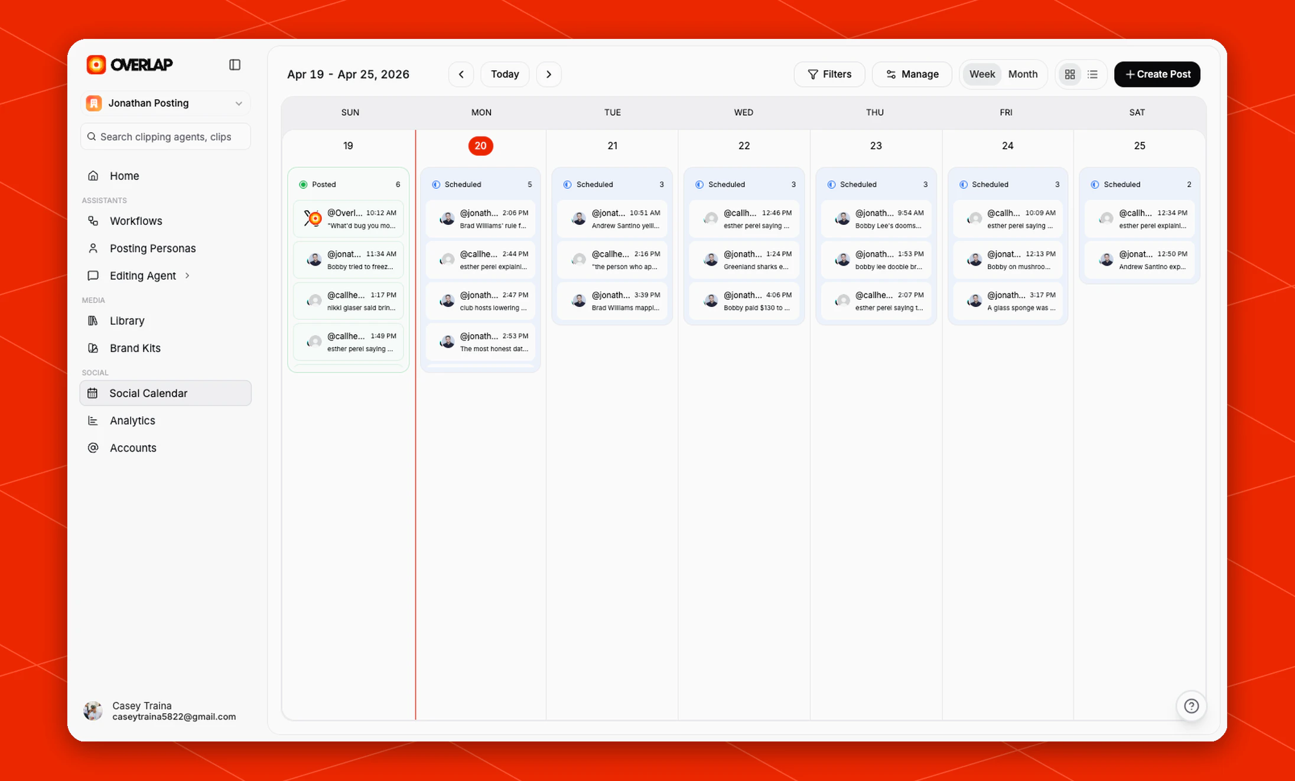Open Tuesday 3:39 PM Brad Williams post
This screenshot has height=781, width=1295.
613,301
